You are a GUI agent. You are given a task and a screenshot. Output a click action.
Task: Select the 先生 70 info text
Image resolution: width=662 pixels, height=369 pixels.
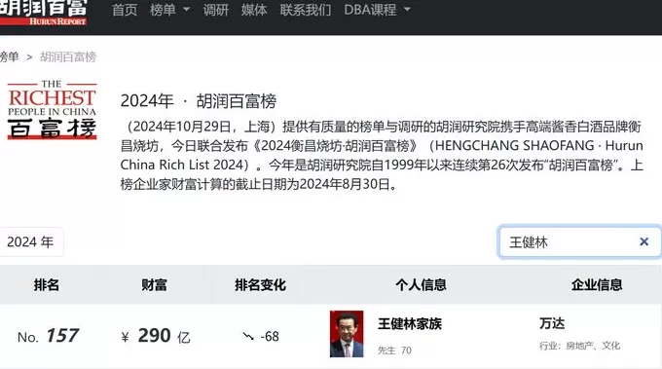tap(394, 351)
